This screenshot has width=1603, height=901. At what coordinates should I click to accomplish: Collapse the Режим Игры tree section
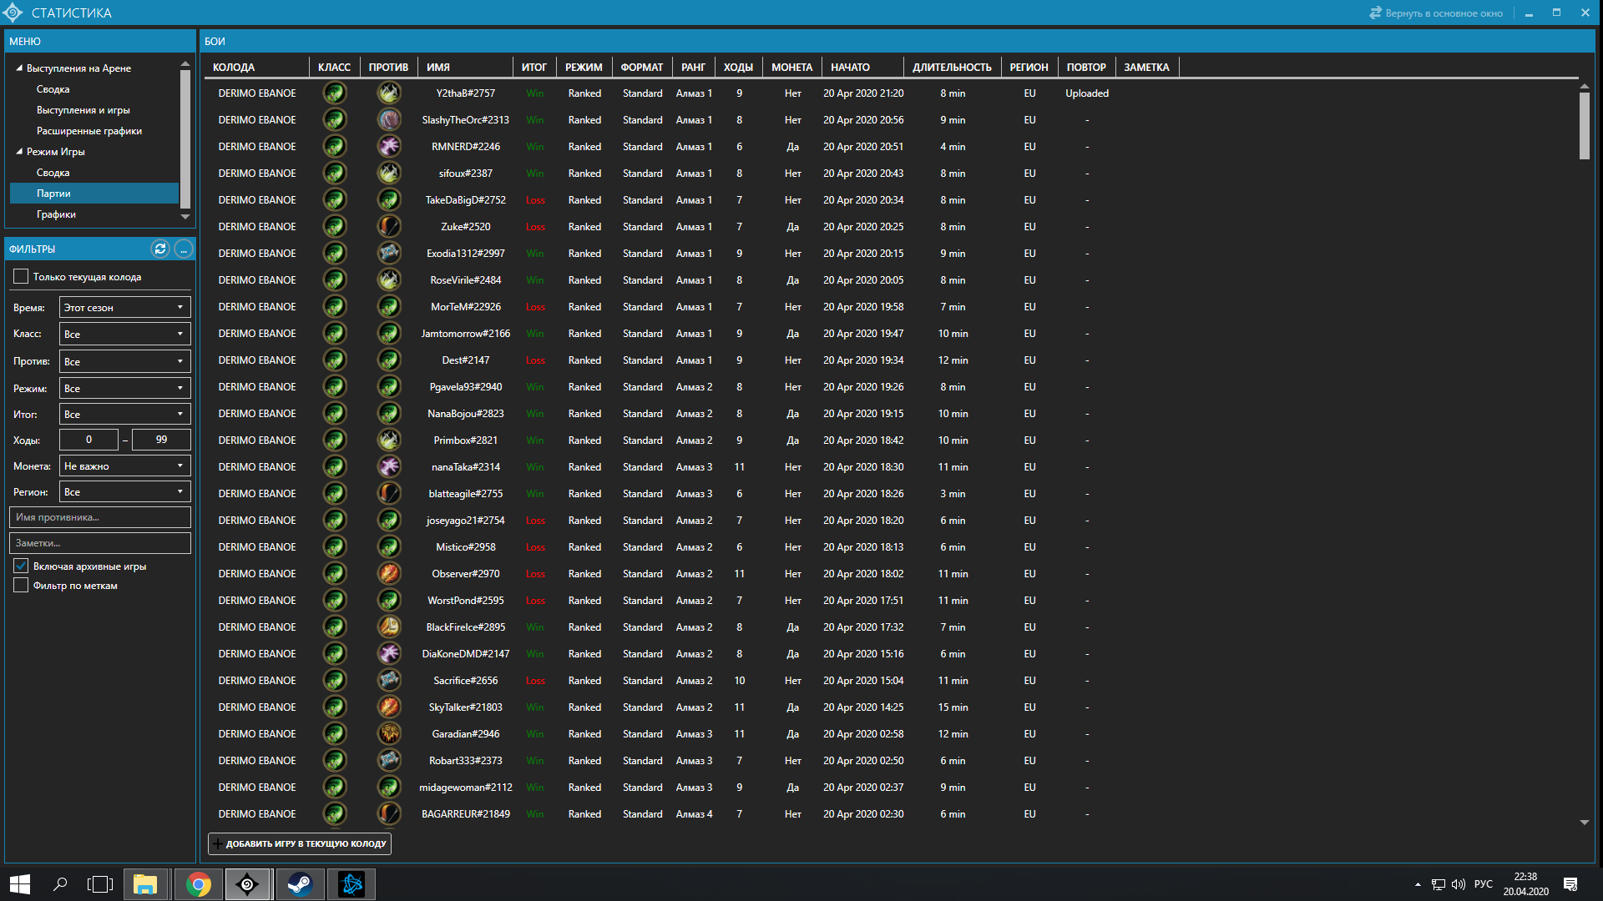(x=19, y=152)
